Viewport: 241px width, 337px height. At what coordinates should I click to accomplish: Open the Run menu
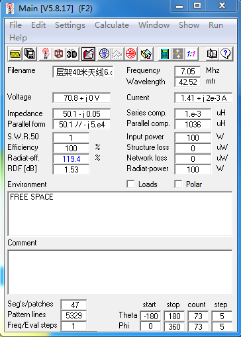click(216, 25)
